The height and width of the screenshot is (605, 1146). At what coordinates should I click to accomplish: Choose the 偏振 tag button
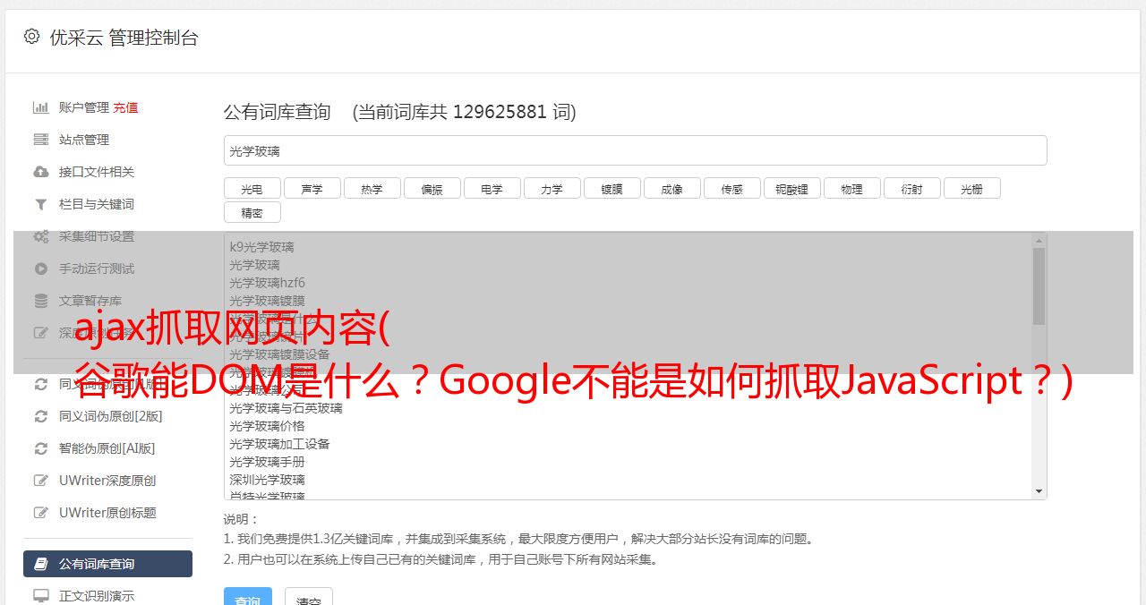pyautogui.click(x=432, y=188)
